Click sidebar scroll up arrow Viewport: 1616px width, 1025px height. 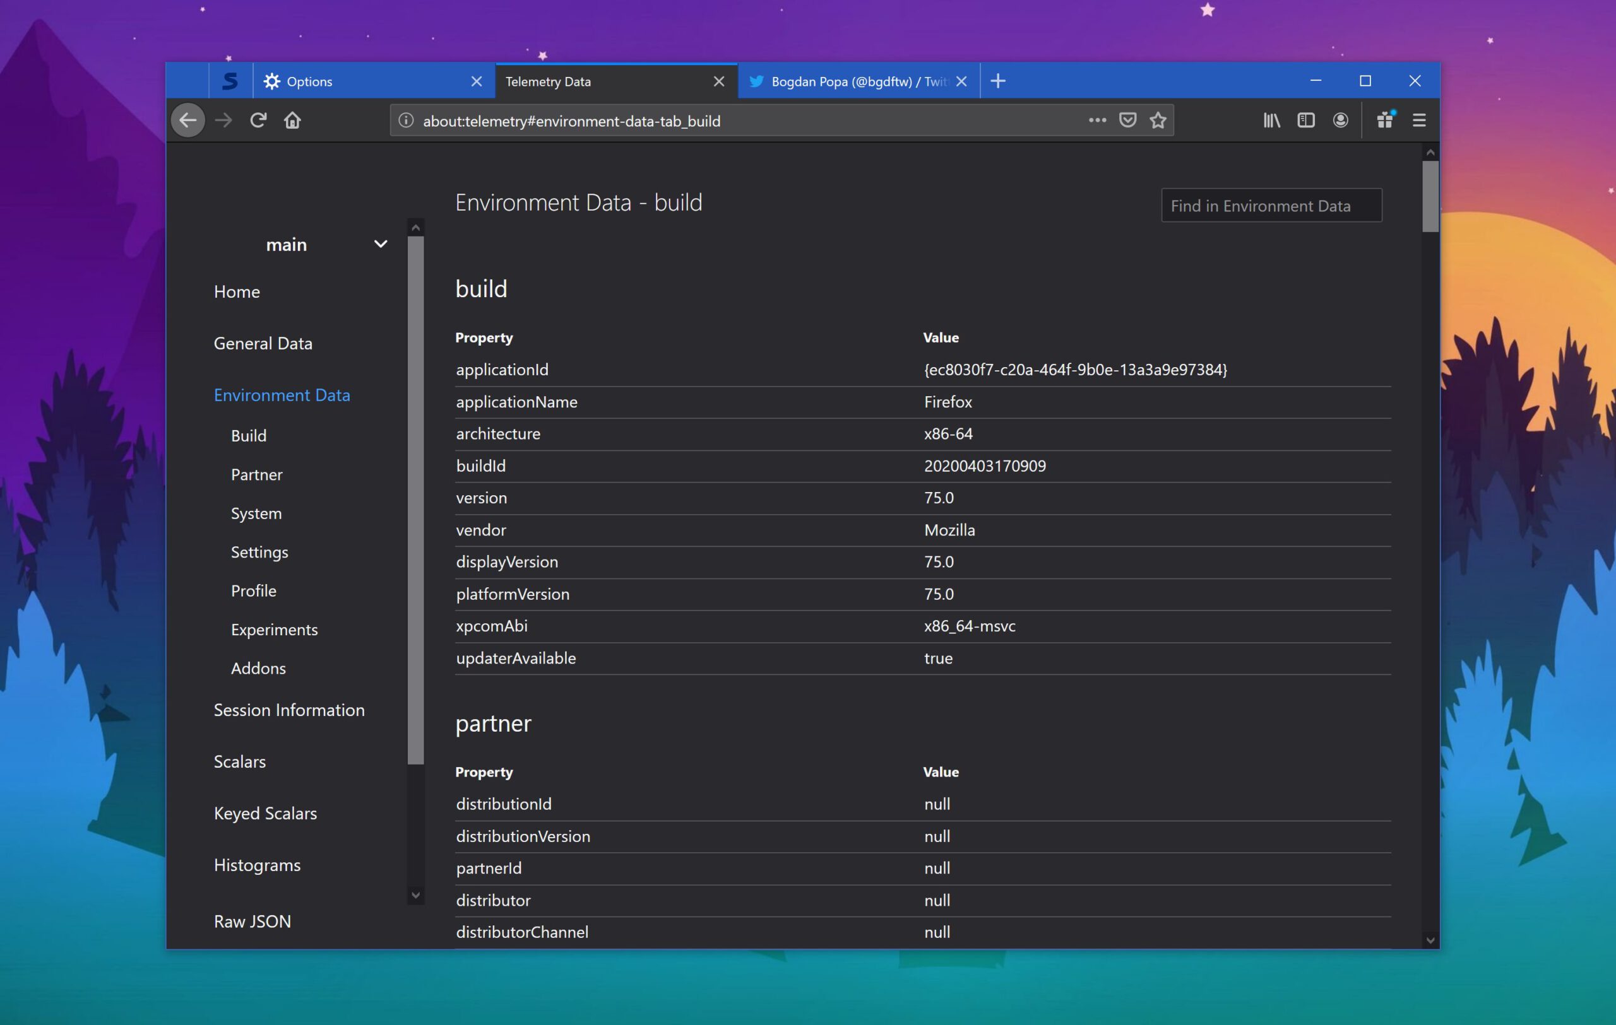tap(416, 228)
